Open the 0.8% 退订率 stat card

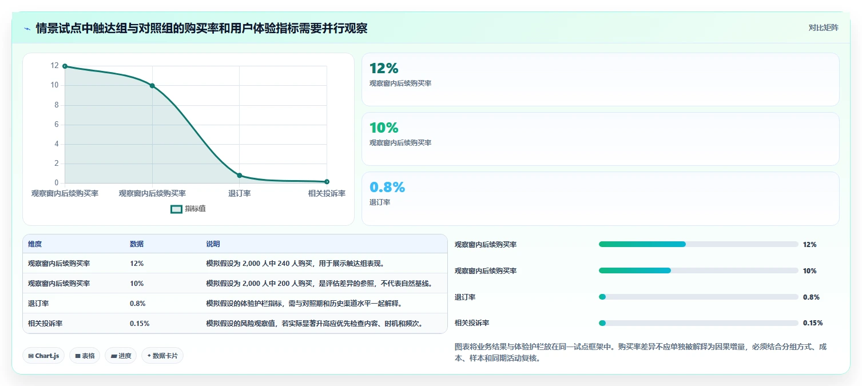click(x=600, y=199)
